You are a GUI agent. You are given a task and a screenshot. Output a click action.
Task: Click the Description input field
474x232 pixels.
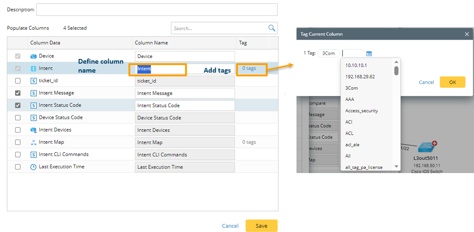click(x=157, y=9)
